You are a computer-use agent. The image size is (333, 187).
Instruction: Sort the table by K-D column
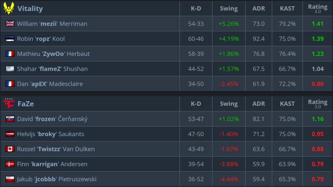click(x=195, y=8)
